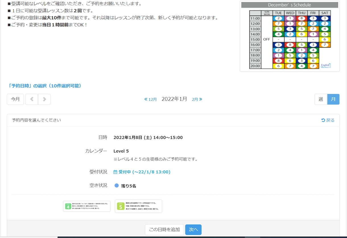Click the blue availability dot beside 残り5名
This screenshot has height=238, width=347.
coord(117,185)
